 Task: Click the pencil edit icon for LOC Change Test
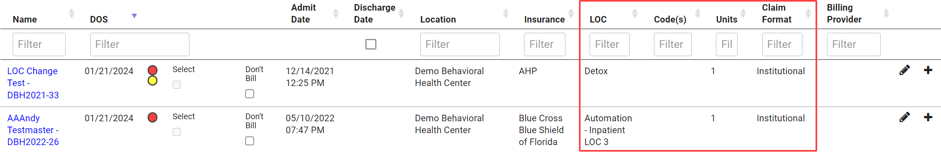905,70
